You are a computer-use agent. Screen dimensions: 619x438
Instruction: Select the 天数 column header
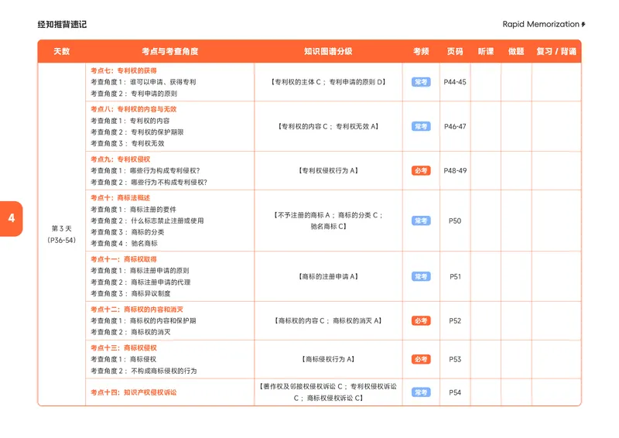click(x=62, y=51)
